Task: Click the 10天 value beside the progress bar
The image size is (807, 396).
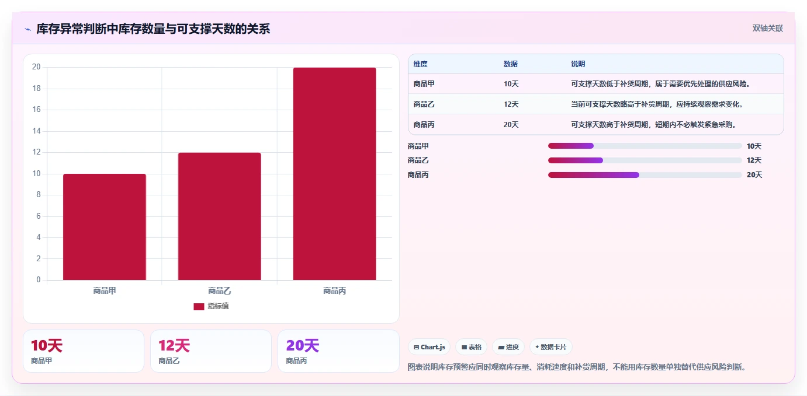Action: (x=754, y=146)
